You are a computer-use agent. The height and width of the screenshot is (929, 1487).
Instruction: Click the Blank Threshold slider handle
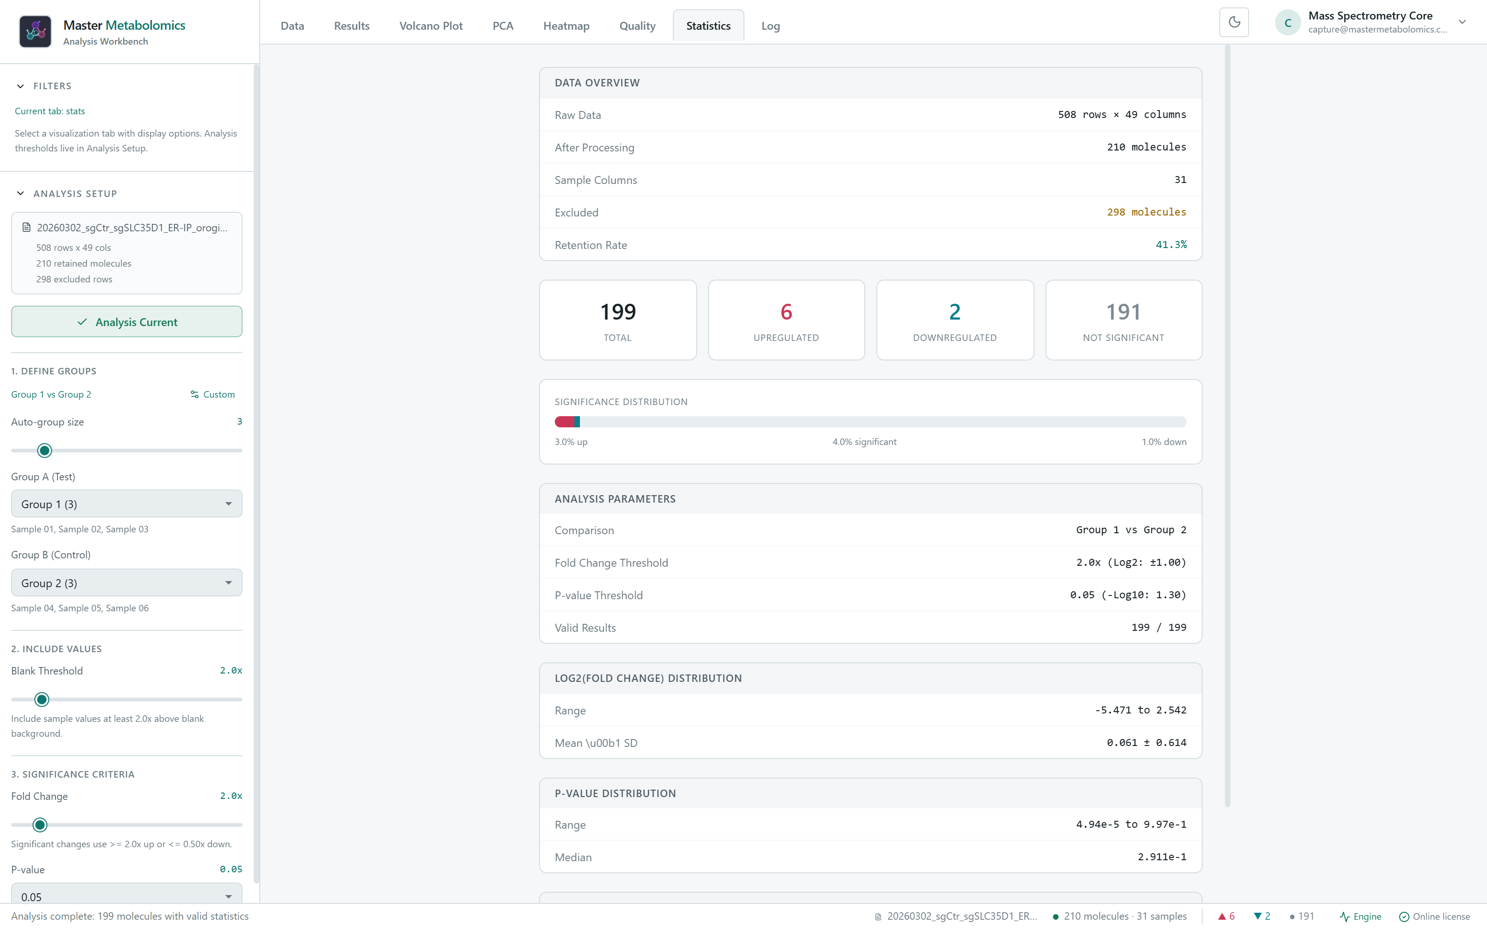coord(42,699)
